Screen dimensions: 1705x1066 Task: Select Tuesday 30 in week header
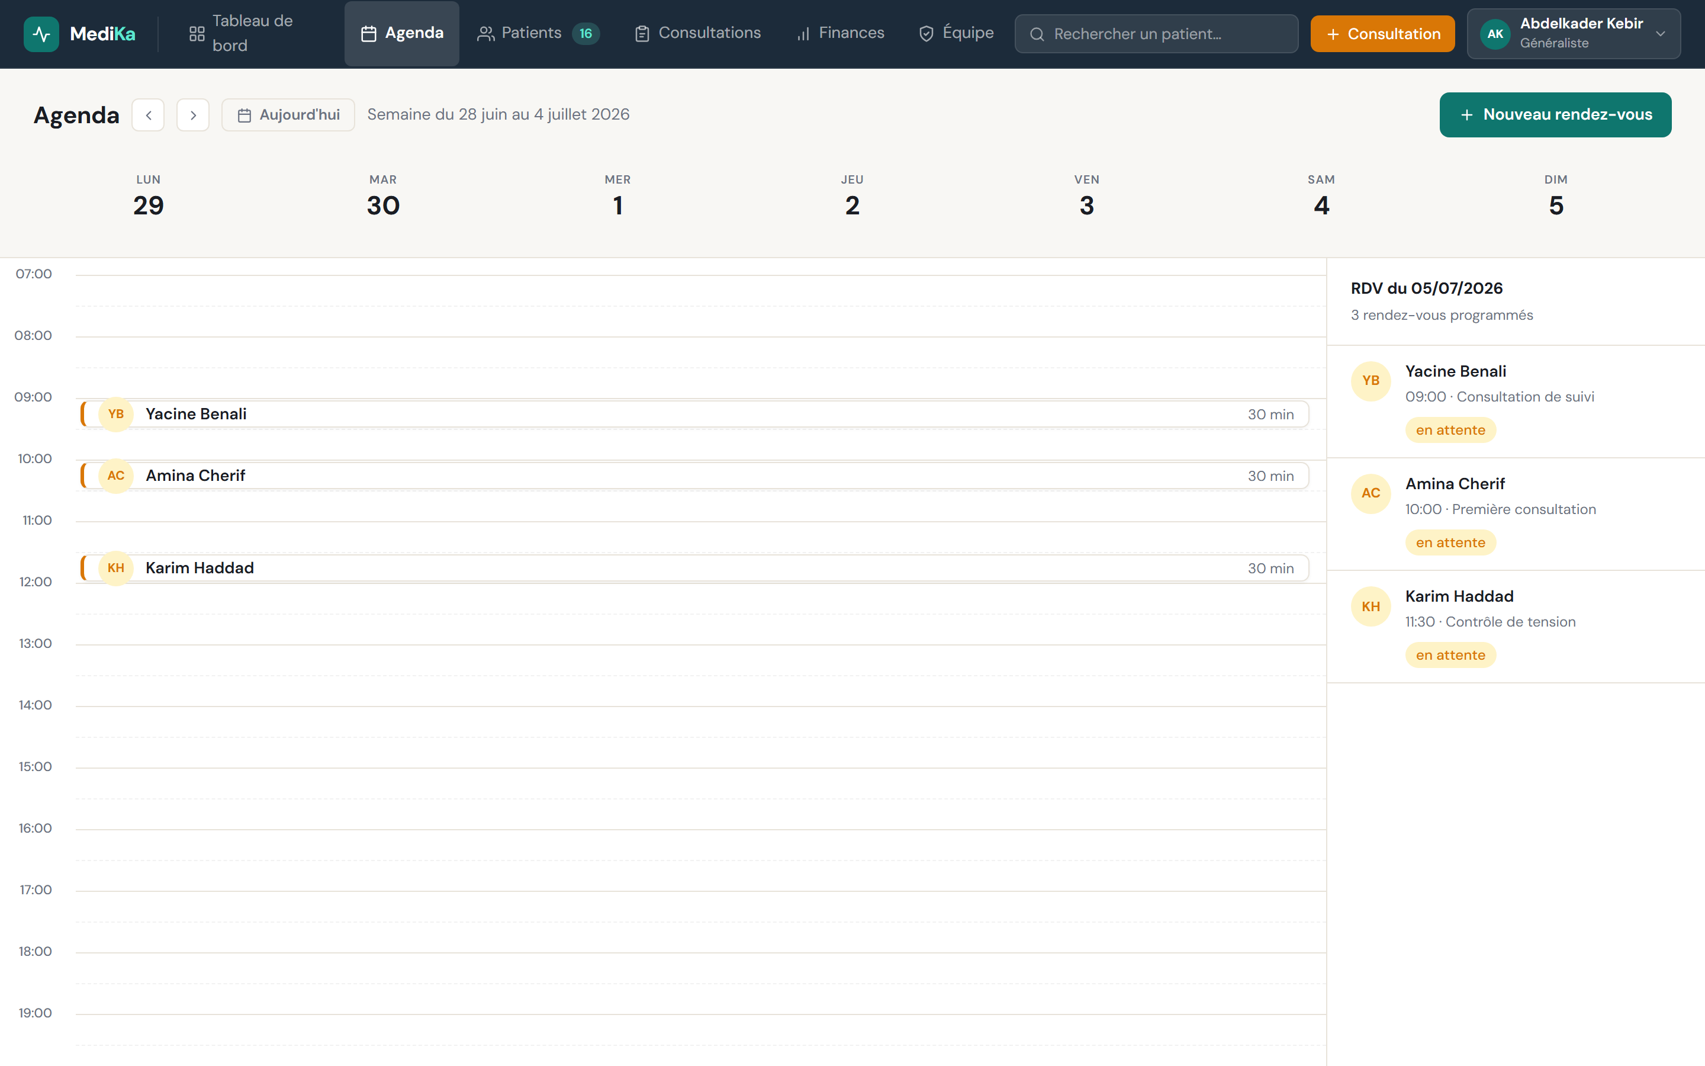[x=382, y=196]
